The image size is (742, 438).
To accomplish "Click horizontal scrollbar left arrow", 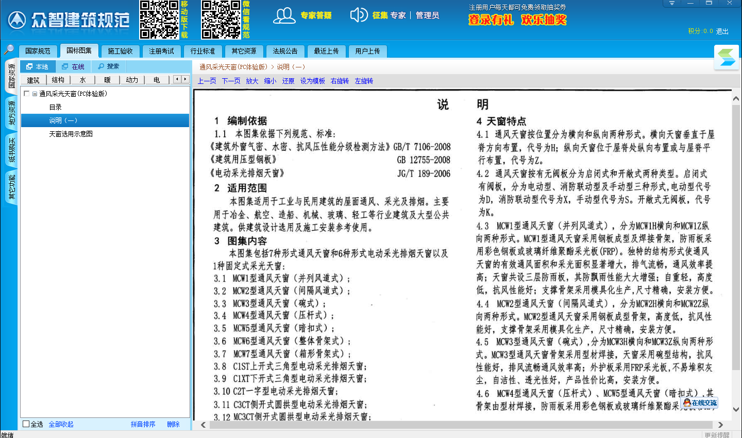I will [x=203, y=425].
